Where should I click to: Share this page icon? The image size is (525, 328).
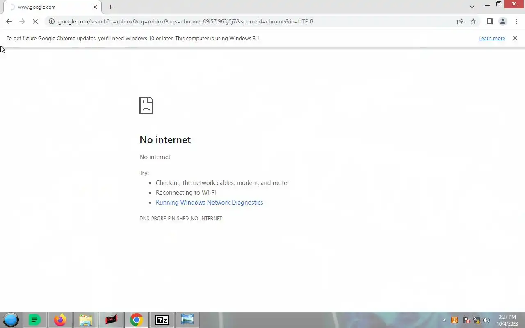(460, 21)
